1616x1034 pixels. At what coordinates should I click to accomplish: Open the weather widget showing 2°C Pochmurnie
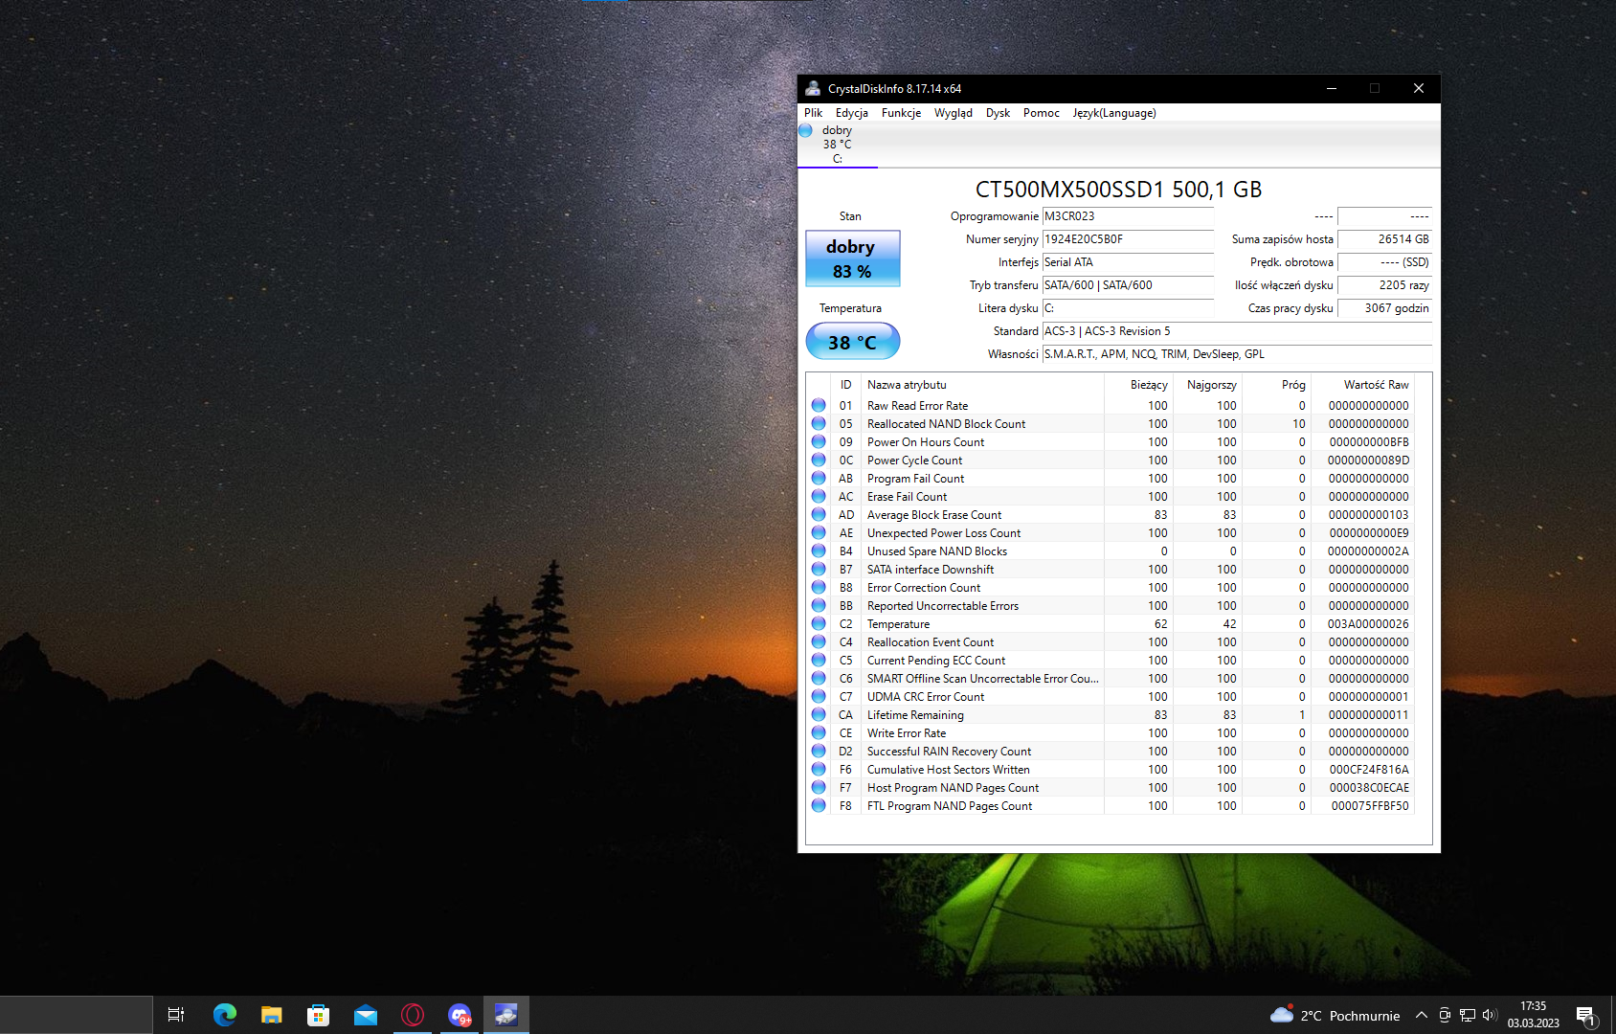(1335, 1015)
